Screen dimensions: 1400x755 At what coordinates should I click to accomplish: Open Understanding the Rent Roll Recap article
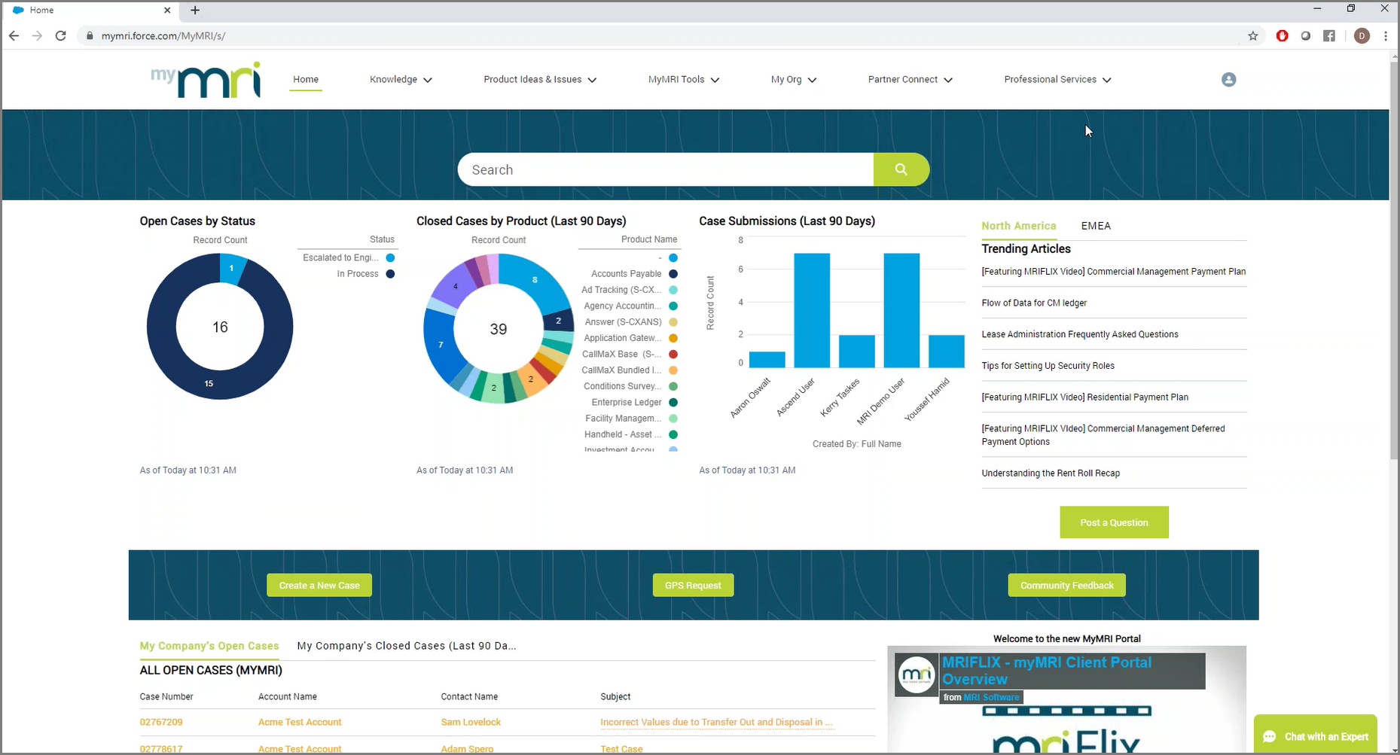pos(1051,473)
